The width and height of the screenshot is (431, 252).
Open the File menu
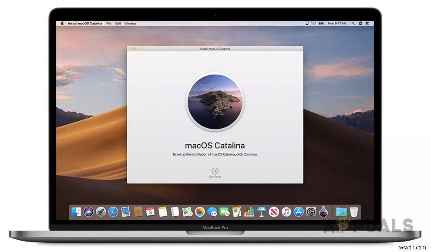pyautogui.click(x=108, y=23)
